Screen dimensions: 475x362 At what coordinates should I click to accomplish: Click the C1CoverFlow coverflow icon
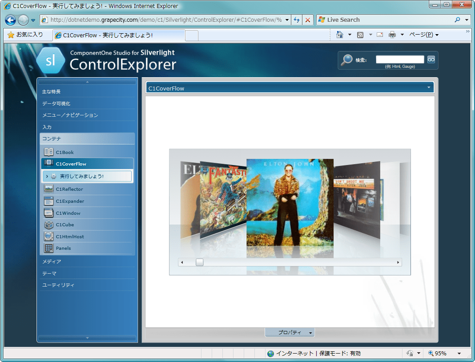point(48,163)
